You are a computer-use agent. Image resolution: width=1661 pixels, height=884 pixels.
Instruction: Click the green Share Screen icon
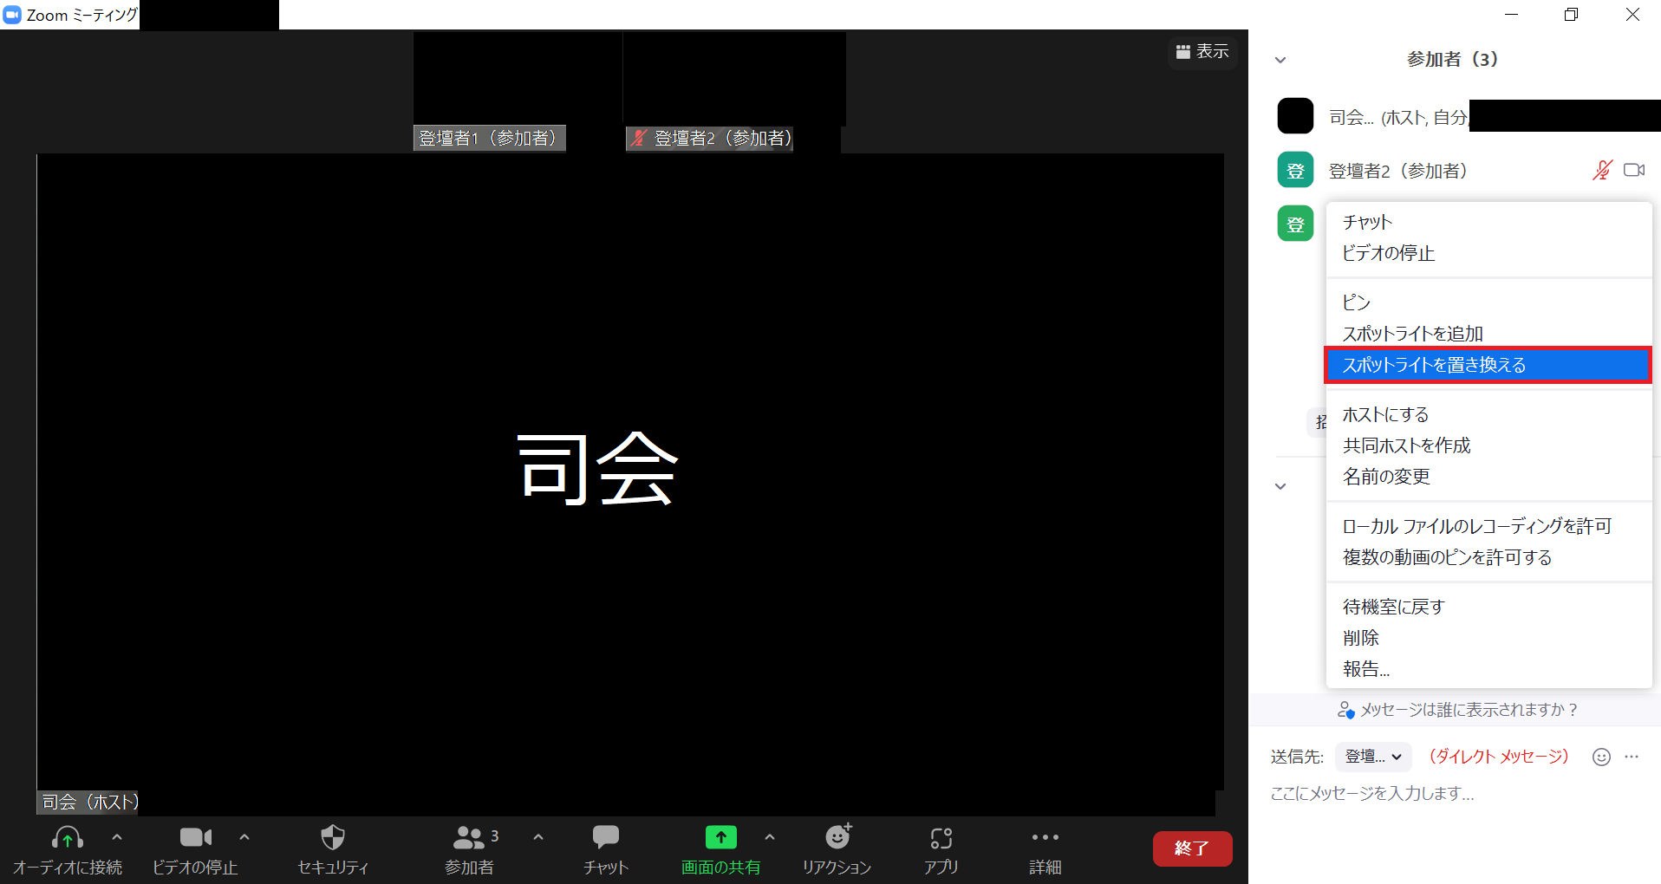[x=720, y=838]
